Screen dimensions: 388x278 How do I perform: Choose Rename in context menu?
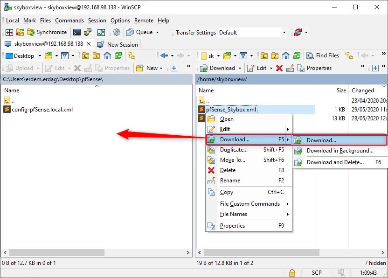coord(249,181)
